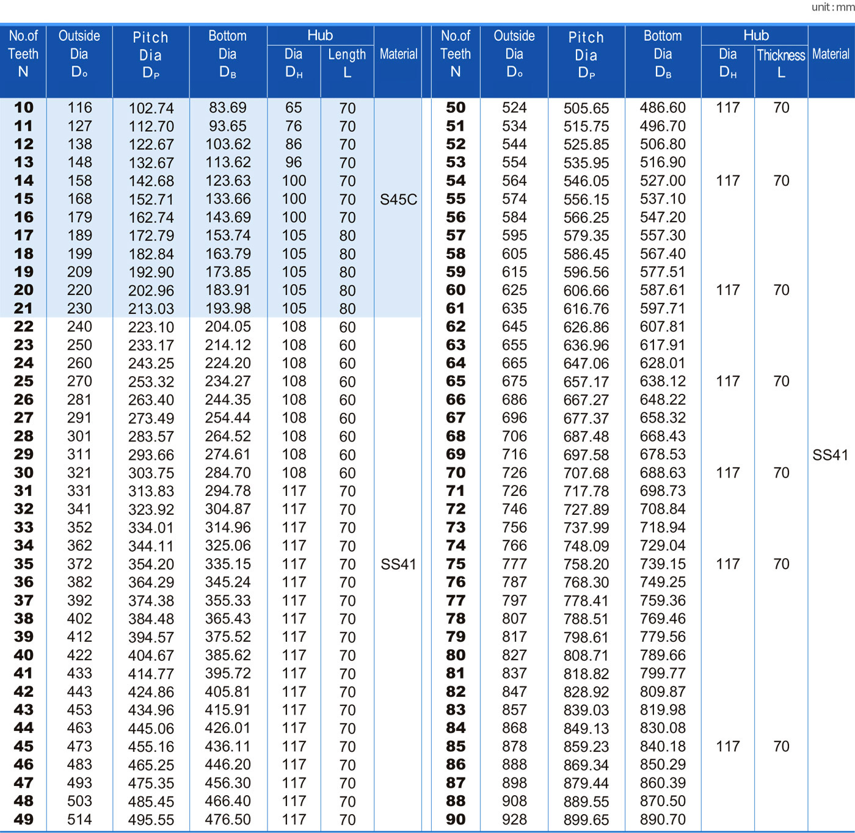Click bottom diameter value 476.50
855x833 pixels.
(228, 819)
